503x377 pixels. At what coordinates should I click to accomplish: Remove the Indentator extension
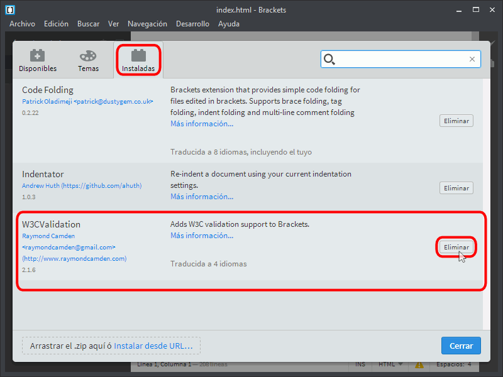point(456,188)
